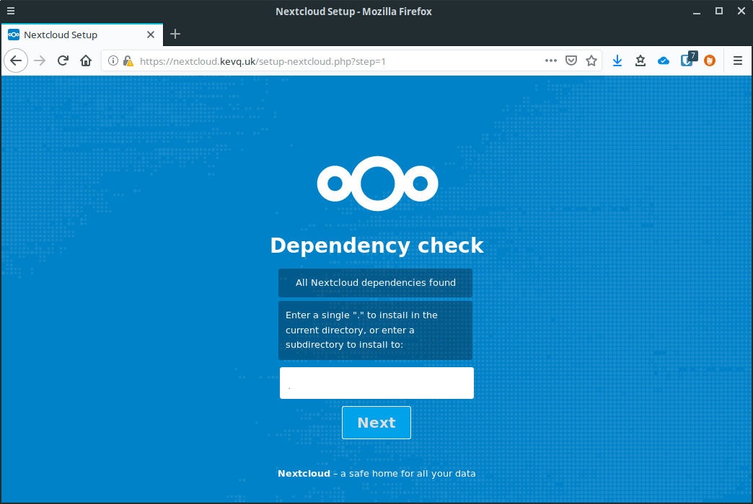Bookmark this page with the star icon
The image size is (753, 504).
click(592, 60)
